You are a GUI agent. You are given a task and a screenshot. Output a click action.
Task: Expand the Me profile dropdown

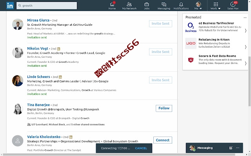198,5
